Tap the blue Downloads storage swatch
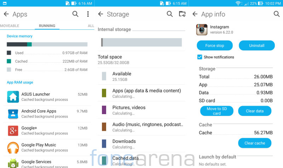The height and width of the screenshot is (168, 283). tap(104, 144)
